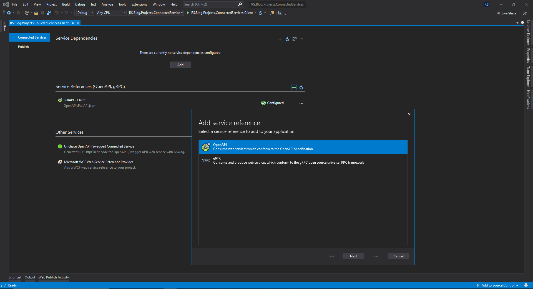Click Cancel in Add service reference dialog
The width and height of the screenshot is (533, 289).
coord(398,256)
